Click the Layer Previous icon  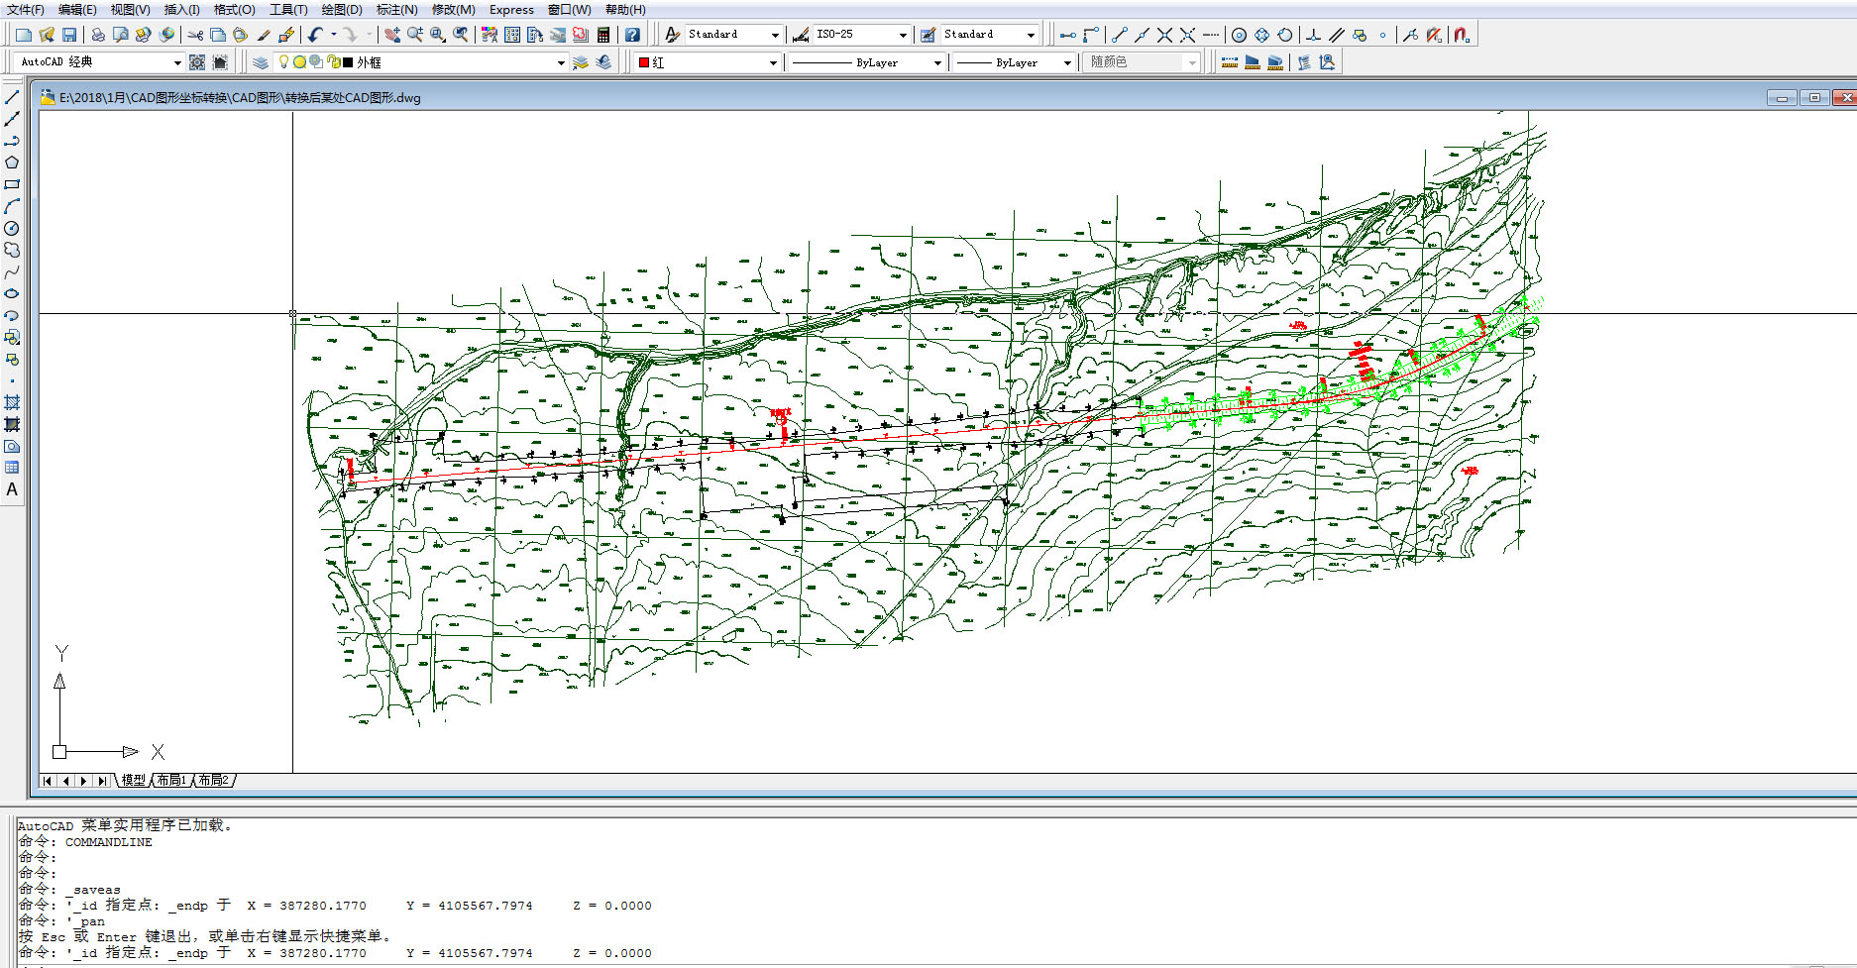603,62
